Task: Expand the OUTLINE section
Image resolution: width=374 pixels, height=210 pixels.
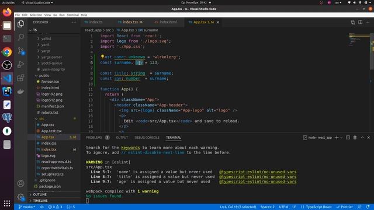Action: pyautogui.click(x=40, y=194)
